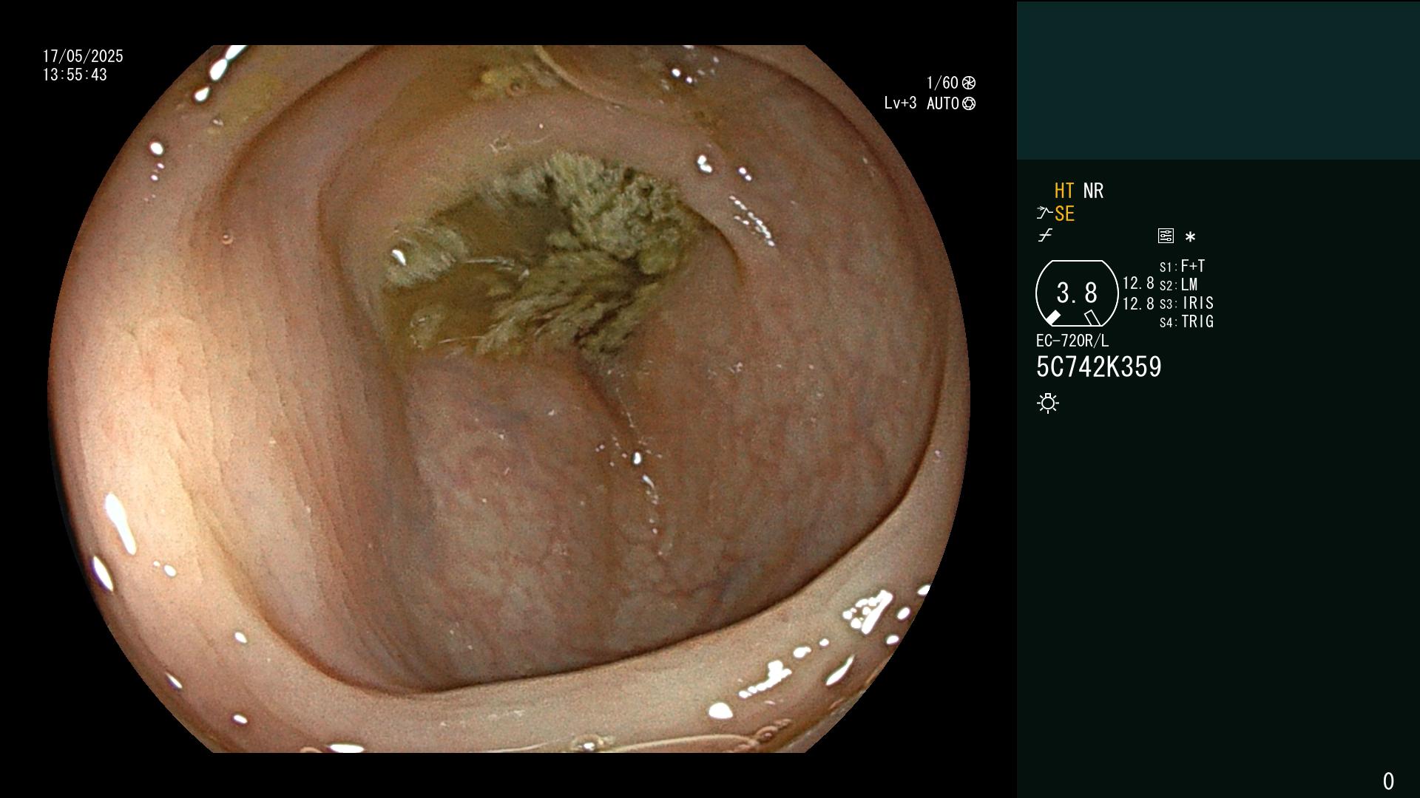1420x798 pixels.
Task: Click the lower 12.8 value
Action: (x=1138, y=304)
